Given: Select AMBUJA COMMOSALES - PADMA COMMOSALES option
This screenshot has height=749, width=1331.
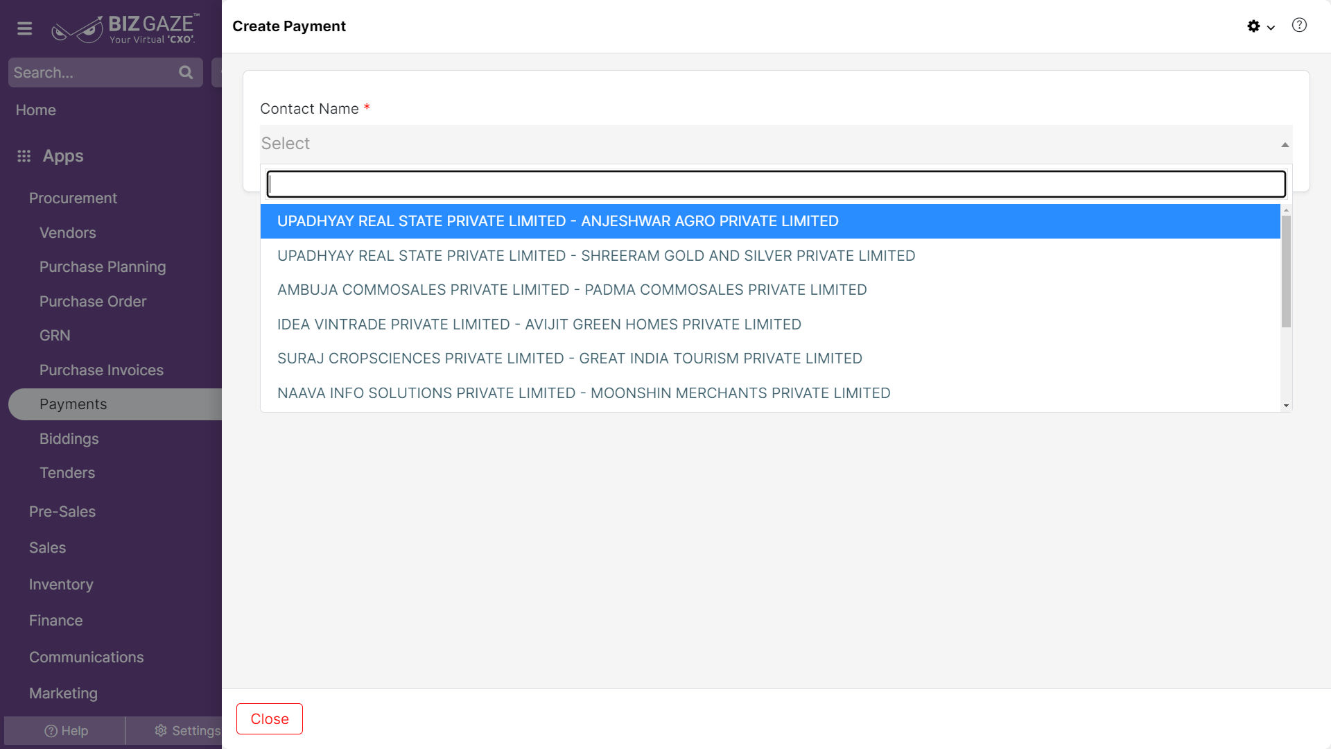Looking at the screenshot, I should pos(770,290).
